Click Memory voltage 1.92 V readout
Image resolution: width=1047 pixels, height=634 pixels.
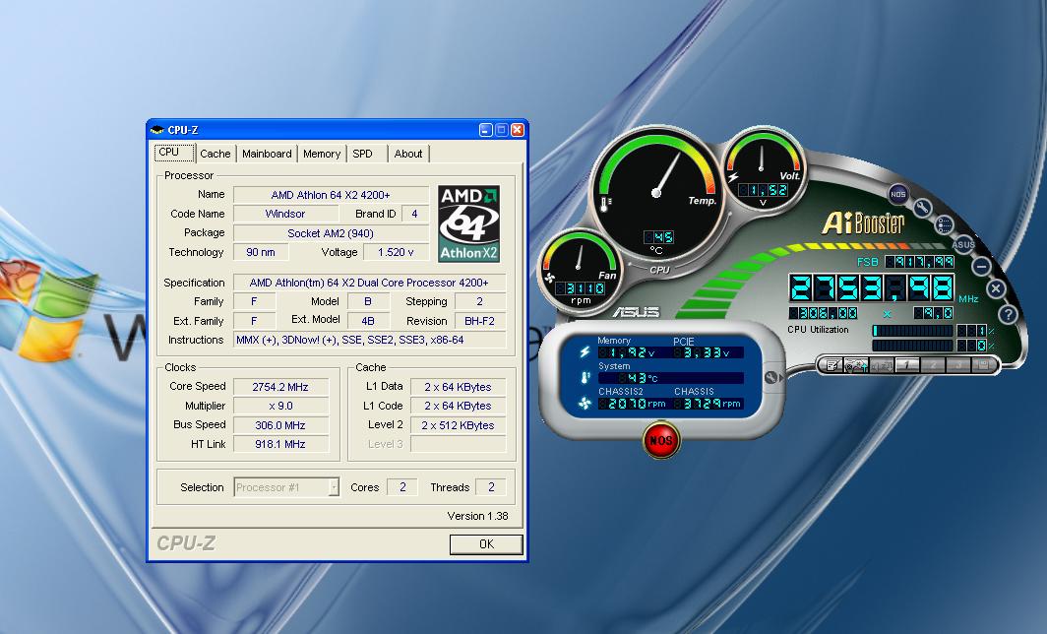(x=626, y=352)
